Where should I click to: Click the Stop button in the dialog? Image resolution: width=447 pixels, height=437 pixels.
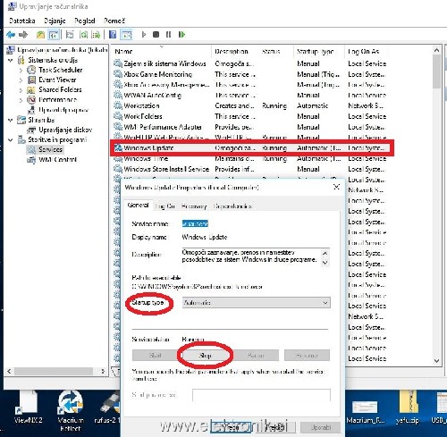(205, 356)
